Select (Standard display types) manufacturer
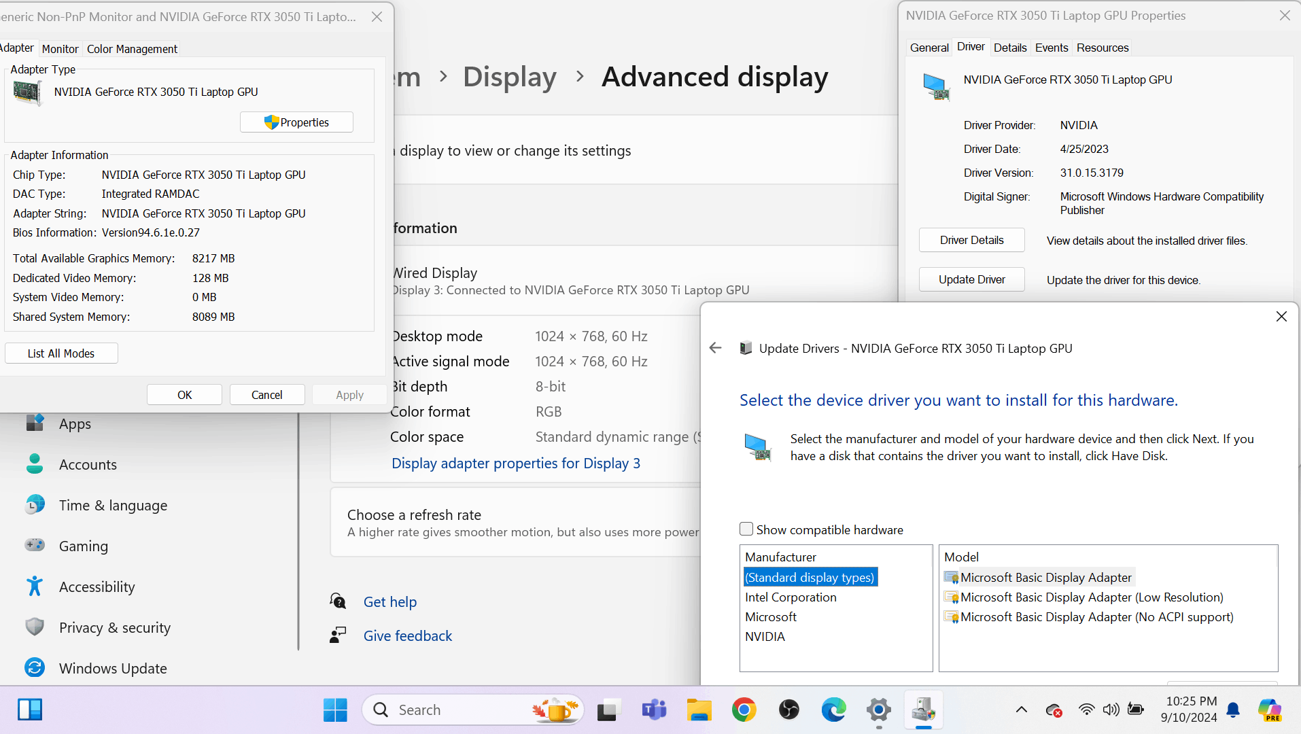 tap(810, 577)
